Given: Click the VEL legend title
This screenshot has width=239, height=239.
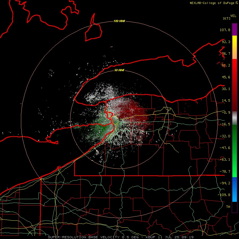Looking at the screenshot, I should pyautogui.click(x=233, y=16).
